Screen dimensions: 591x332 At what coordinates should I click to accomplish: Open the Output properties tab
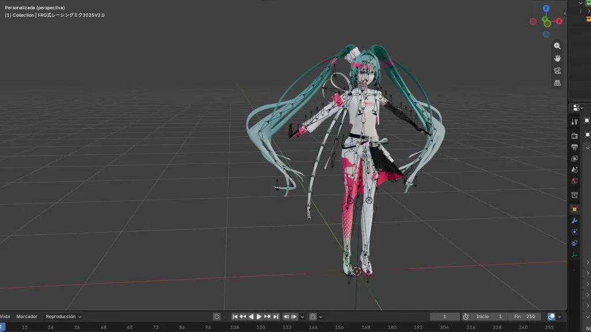click(x=574, y=147)
